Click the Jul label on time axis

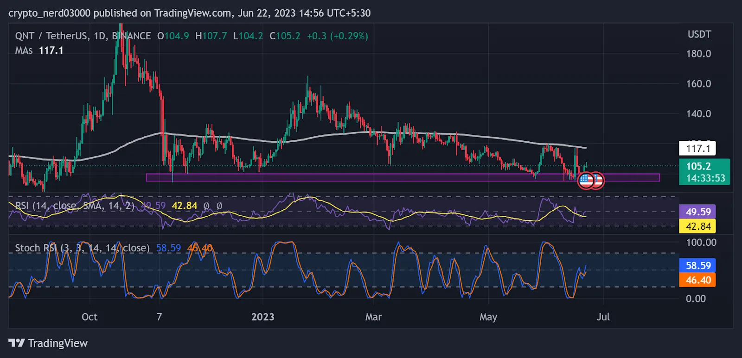(x=603, y=317)
